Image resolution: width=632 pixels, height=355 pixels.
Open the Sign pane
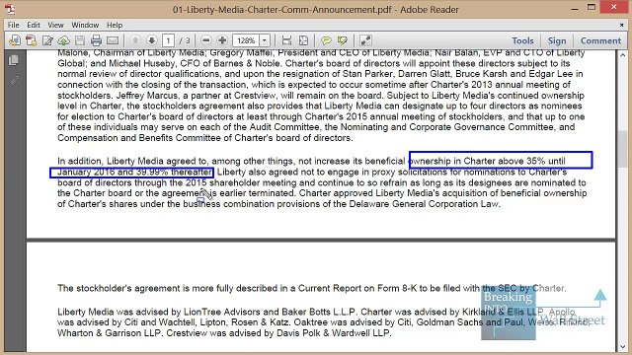557,40
